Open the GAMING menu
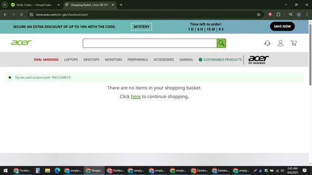Screen dimensions: 312x175 click(186, 59)
